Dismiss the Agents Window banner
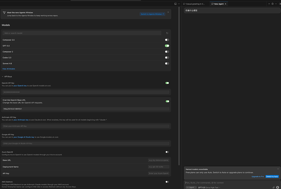This screenshot has width=281, height=189. [168, 12]
